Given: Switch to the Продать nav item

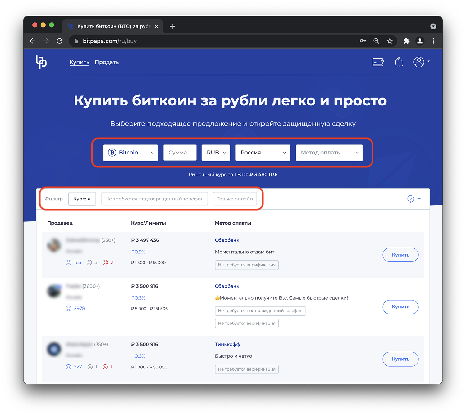Looking at the screenshot, I should [107, 62].
